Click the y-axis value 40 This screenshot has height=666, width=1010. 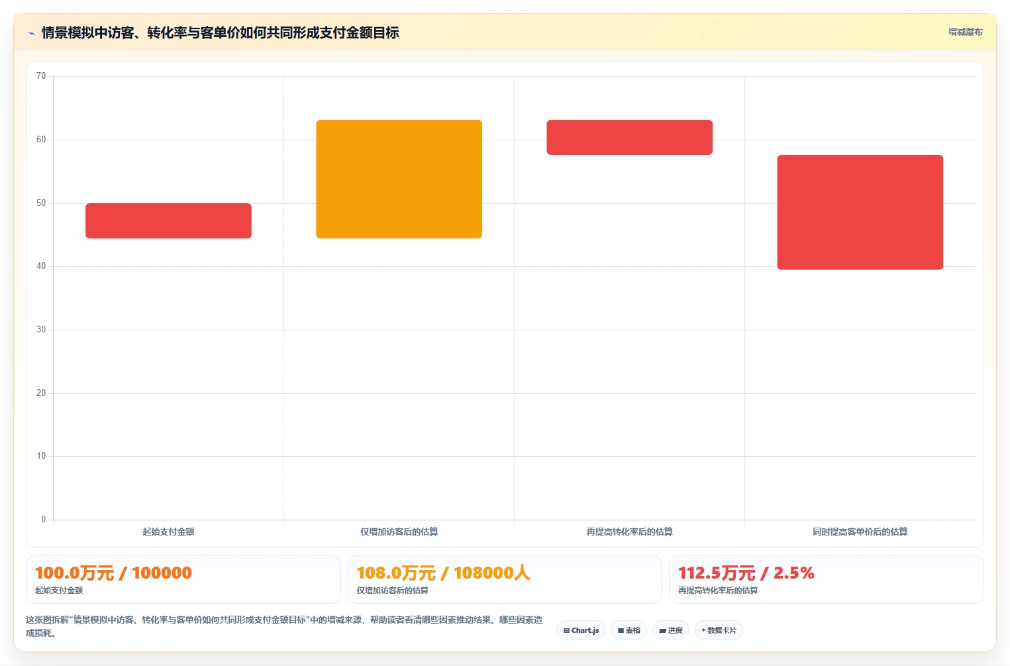(x=41, y=266)
